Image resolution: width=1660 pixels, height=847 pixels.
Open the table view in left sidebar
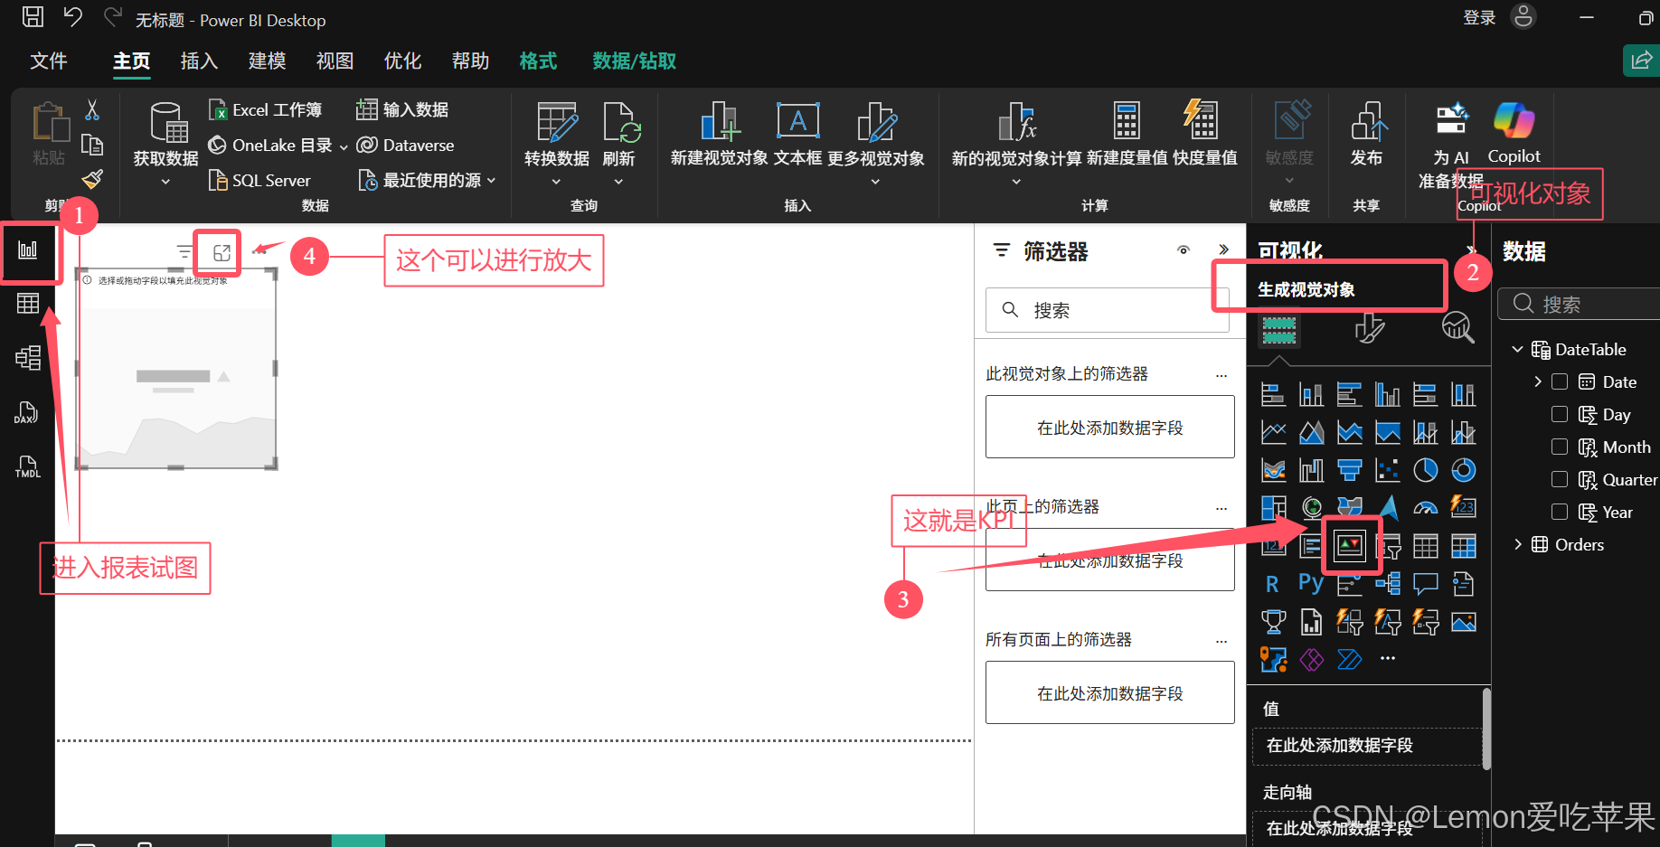(28, 304)
